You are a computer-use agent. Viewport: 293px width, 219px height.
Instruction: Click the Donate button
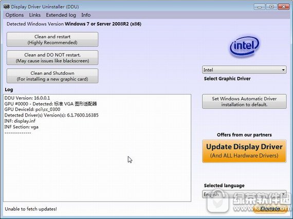coord(270,209)
